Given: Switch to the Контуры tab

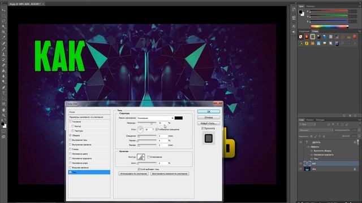Looking at the screenshot, I should pyautogui.click(x=320, y=120).
